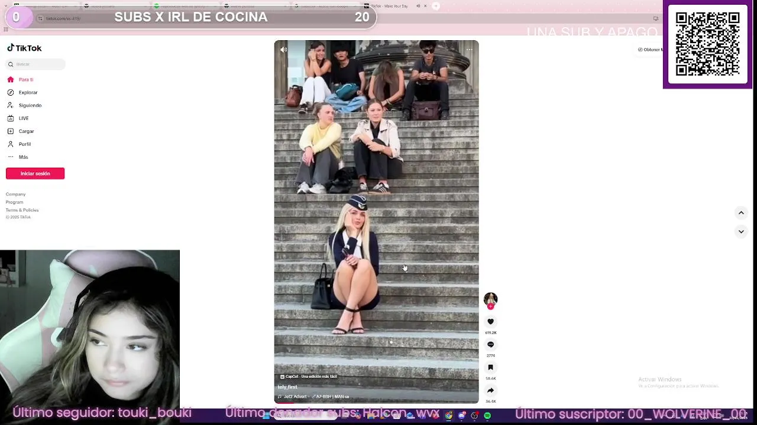Open the creator's avatar profile

[x=490, y=299]
